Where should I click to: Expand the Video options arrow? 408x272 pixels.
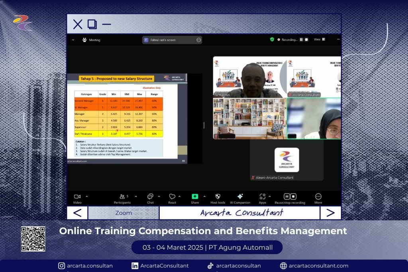click(x=87, y=196)
